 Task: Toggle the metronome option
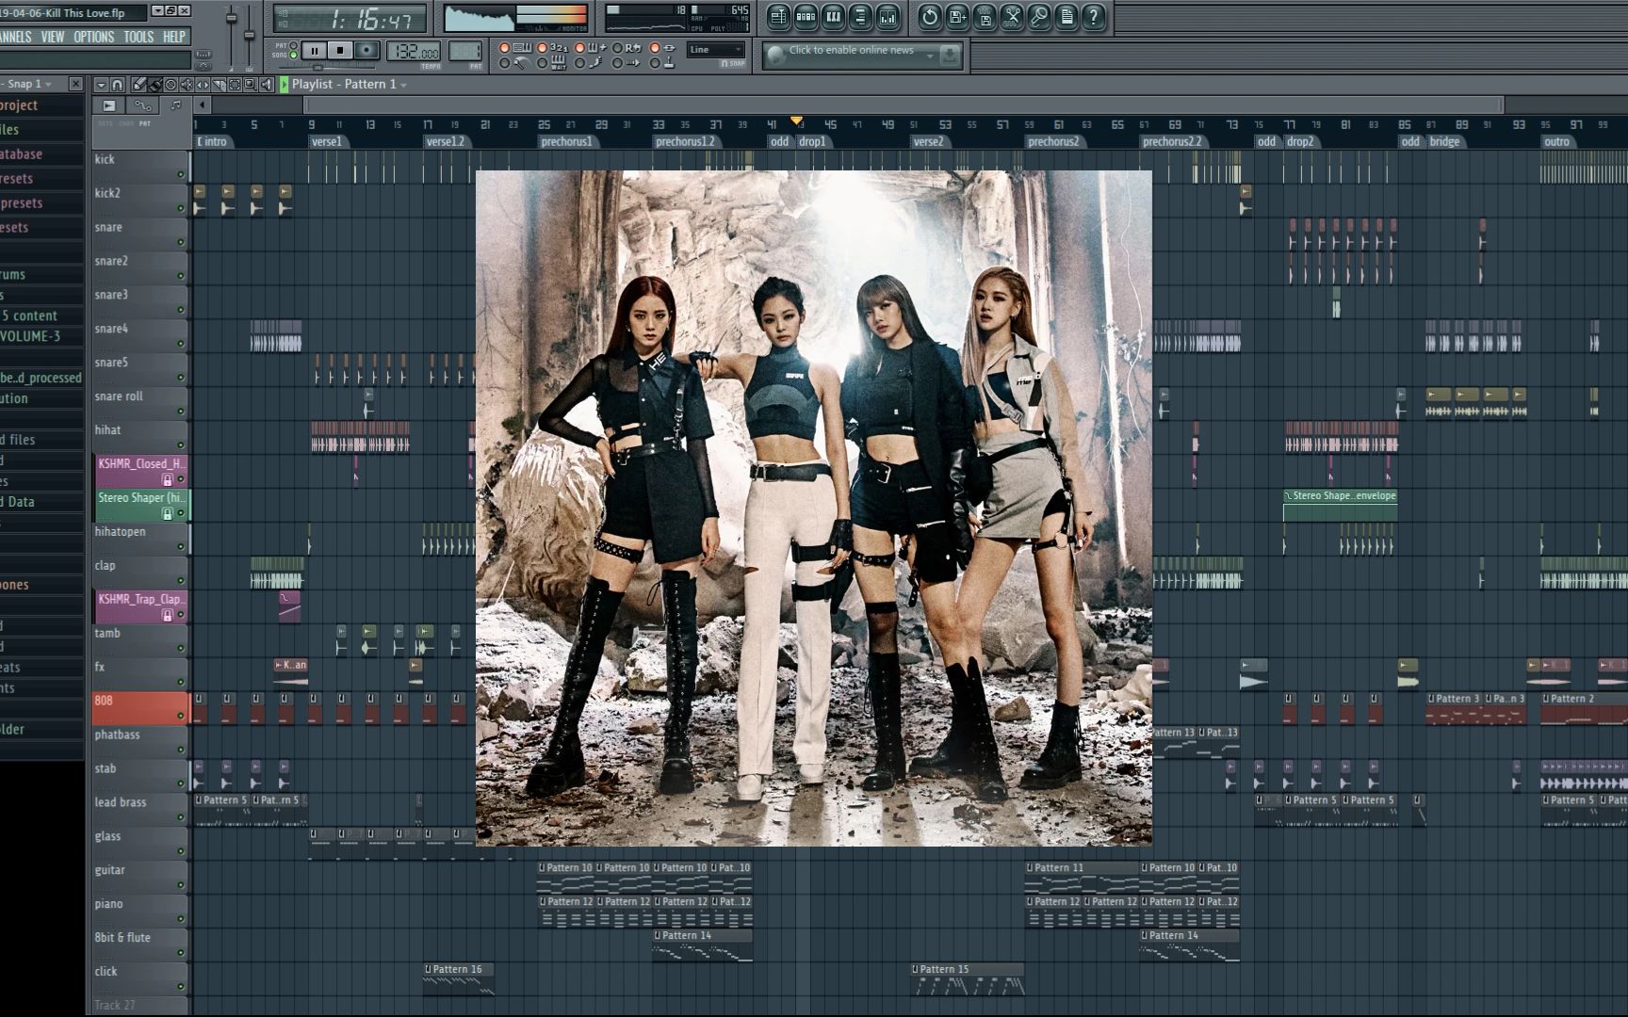(505, 63)
